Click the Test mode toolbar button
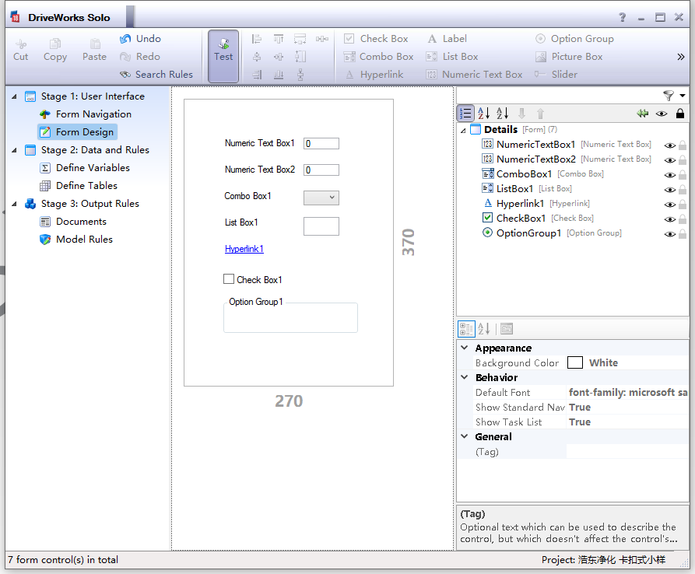This screenshot has width=695, height=574. [223, 56]
